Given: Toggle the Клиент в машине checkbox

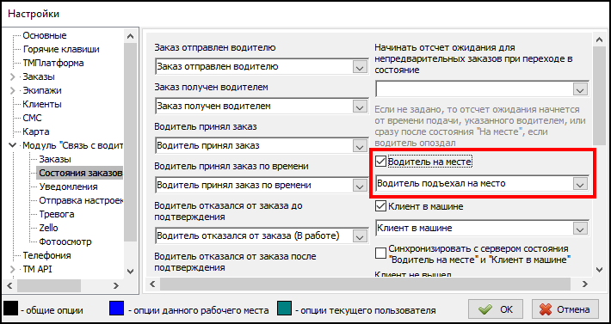Looking at the screenshot, I should pos(380,206).
